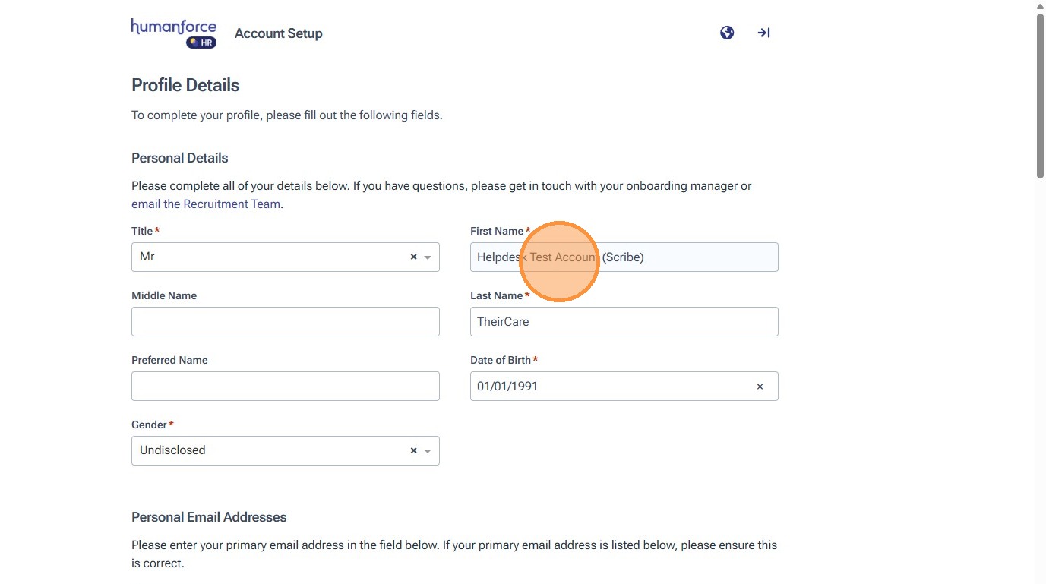Expand the Gender dropdown arrow

point(428,450)
